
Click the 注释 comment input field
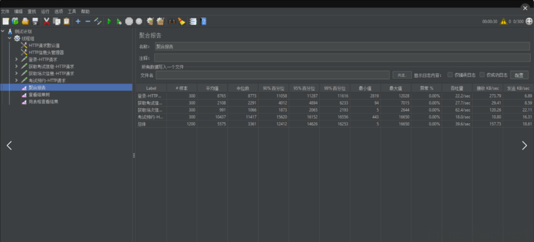pyautogui.click(x=342, y=58)
